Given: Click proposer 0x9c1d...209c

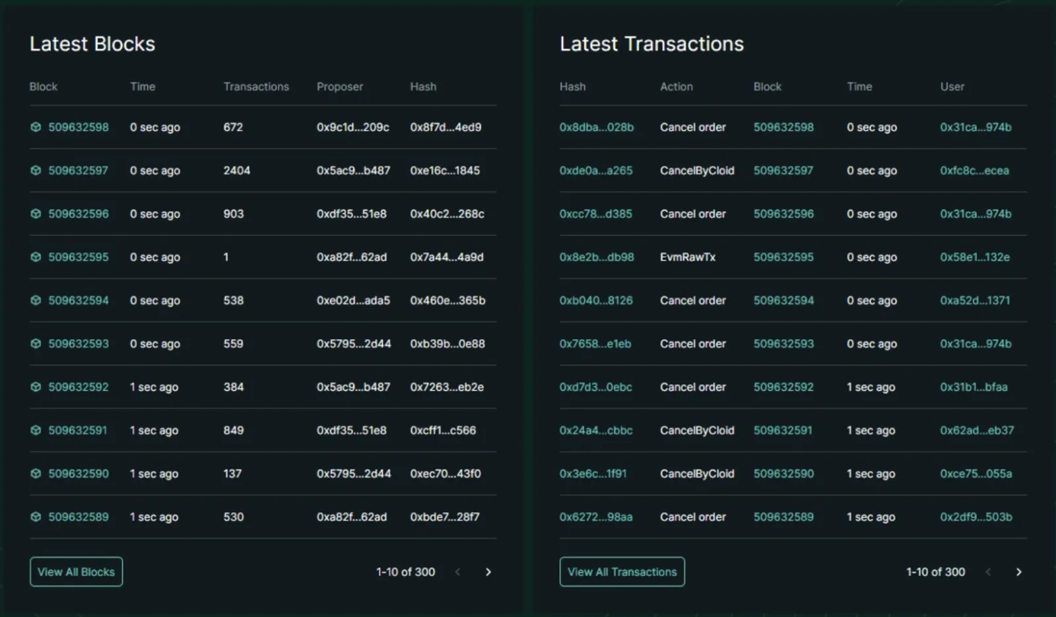Looking at the screenshot, I should click(x=353, y=127).
